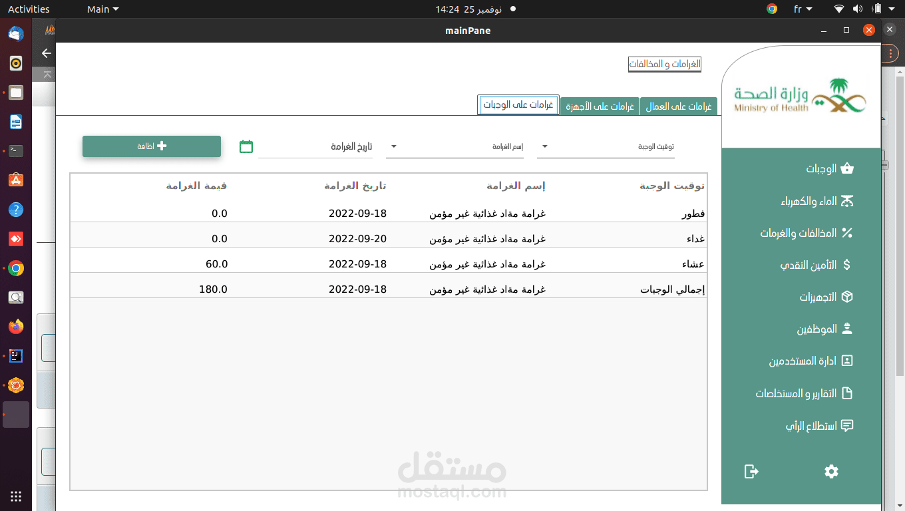Click the الماء والكهرباء sidebar icon
The image size is (905, 511).
click(x=847, y=201)
